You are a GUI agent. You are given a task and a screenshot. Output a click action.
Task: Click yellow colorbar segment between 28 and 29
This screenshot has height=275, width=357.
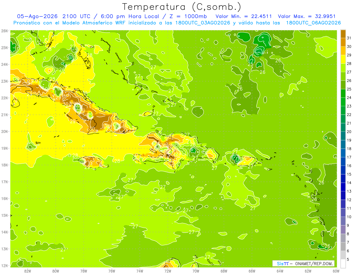(343, 59)
